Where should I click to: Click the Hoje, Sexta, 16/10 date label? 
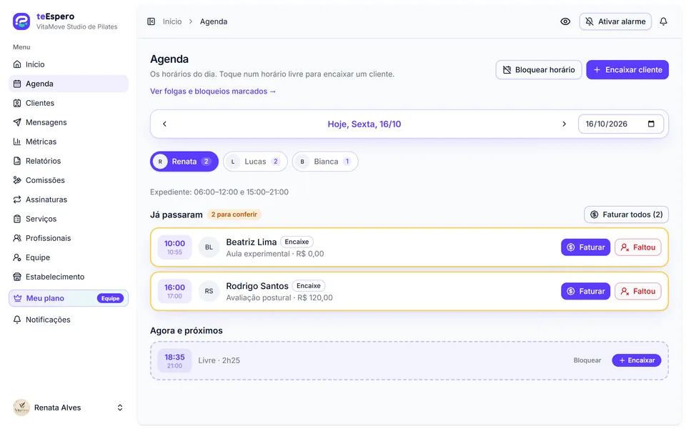[x=364, y=124]
